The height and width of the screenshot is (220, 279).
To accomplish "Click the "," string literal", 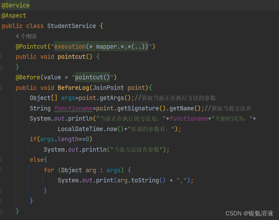I will tap(182, 180).
